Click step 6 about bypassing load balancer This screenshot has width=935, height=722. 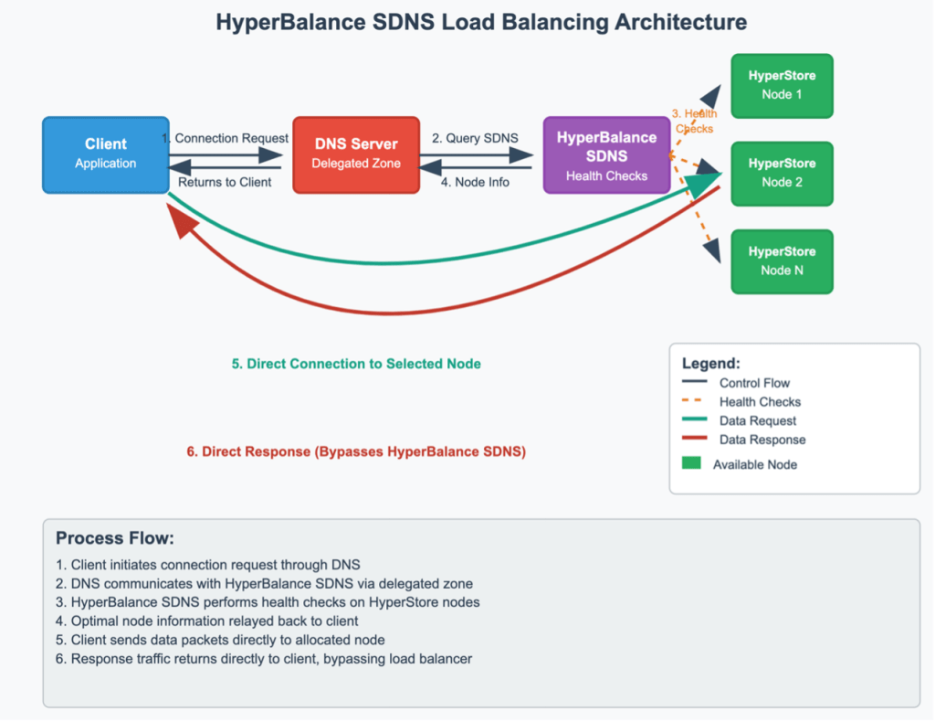coord(264,659)
